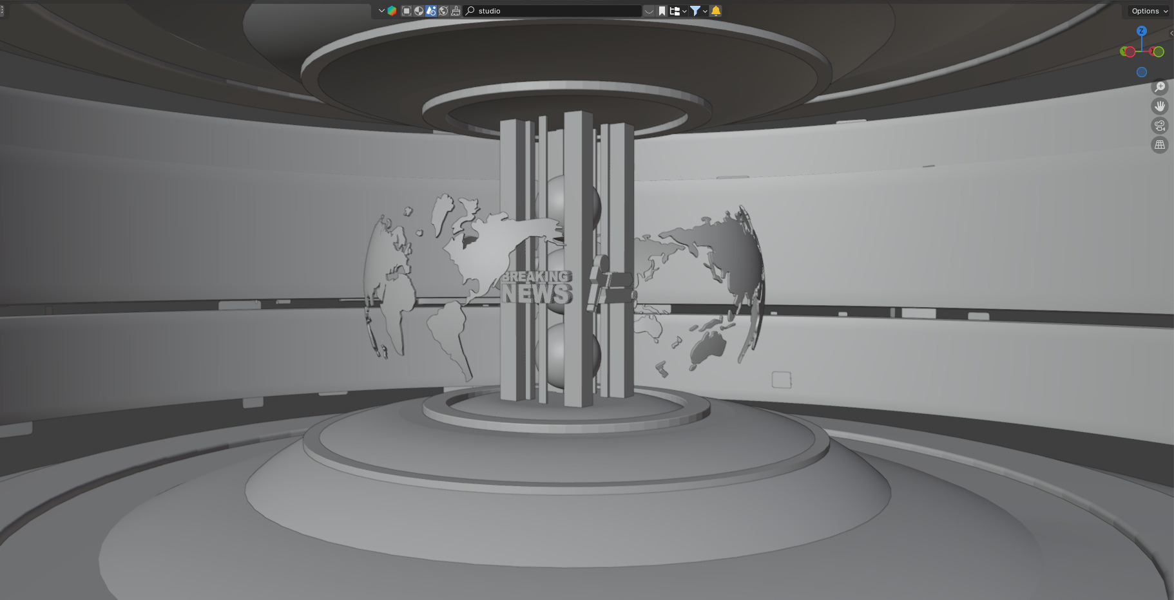Click the green circle on gizmo's right

pyautogui.click(x=1159, y=52)
